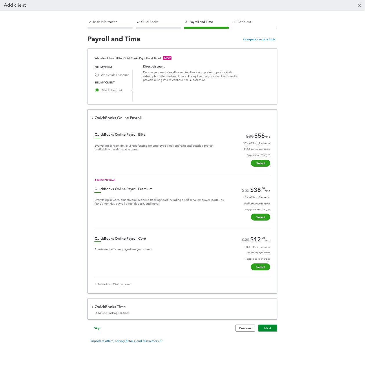Close the Add client dialog

coord(359,5)
